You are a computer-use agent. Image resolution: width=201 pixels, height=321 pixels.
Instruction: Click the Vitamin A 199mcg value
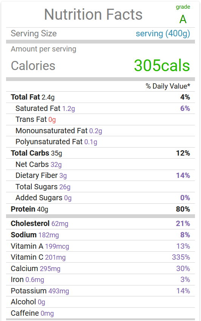click(57, 246)
